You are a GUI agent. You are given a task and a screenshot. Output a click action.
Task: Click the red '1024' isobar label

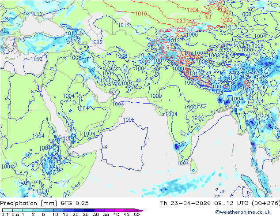click(x=193, y=10)
